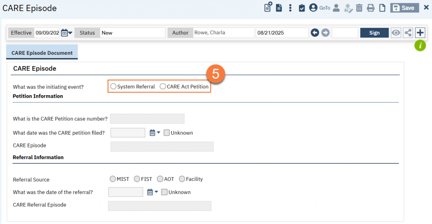Click the new document plus icon
Image resolution: width=432 pixels, height=224 pixels.
[x=268, y=8]
